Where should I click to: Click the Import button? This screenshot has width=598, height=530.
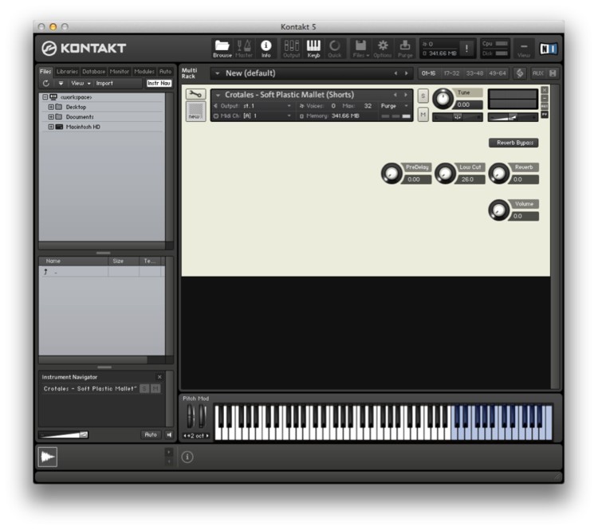(104, 83)
